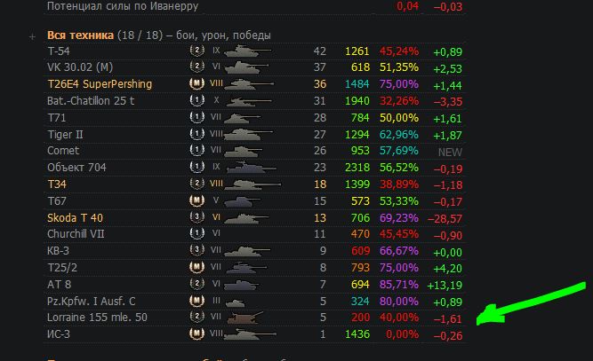Image resolution: width=593 pixels, height=361 pixels.
Task: Select the VK 30.02 (M) vehicle name
Action: [x=80, y=67]
